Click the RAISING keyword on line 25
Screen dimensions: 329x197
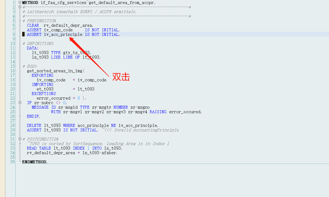pos(158,112)
